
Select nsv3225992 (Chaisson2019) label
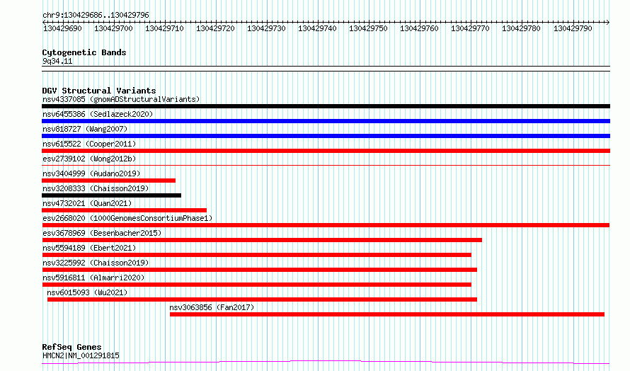pos(96,263)
